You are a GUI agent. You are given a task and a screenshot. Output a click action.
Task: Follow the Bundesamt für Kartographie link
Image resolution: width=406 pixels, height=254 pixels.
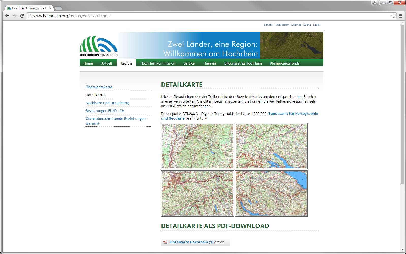[293, 114]
